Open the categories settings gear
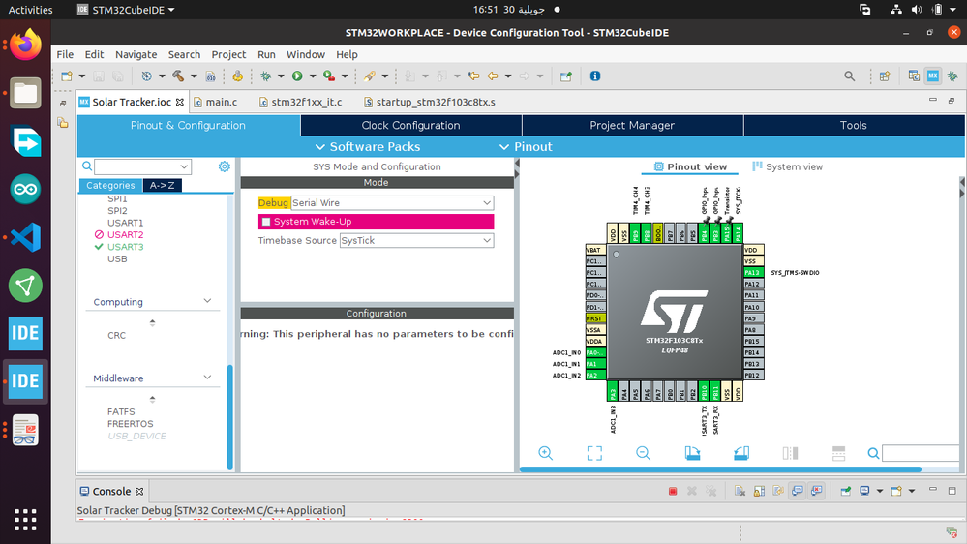 (224, 166)
